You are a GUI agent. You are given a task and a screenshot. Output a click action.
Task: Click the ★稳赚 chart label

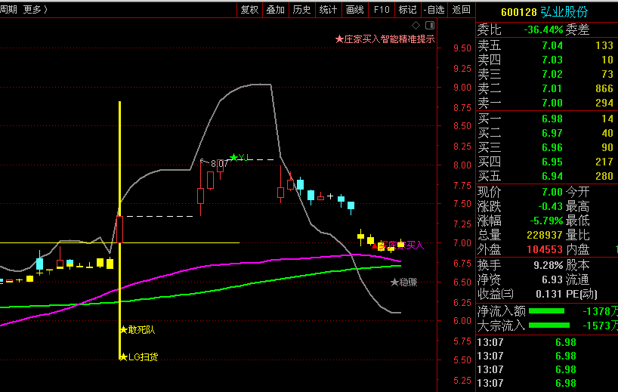point(404,282)
